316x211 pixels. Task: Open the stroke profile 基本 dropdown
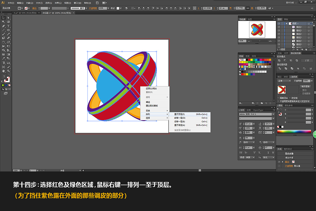(x=86, y=8)
